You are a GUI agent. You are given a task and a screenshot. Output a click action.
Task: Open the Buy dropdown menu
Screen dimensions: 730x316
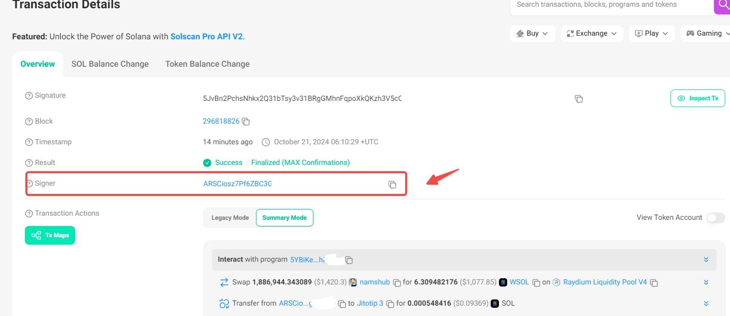pos(533,34)
